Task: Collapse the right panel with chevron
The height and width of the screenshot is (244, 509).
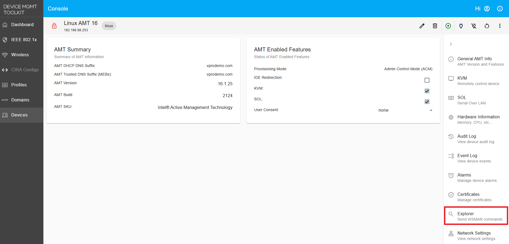Action: [451, 44]
